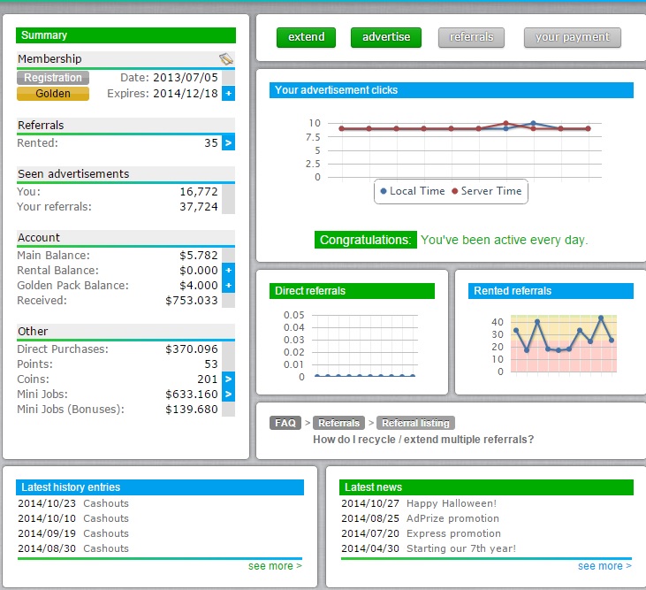Open rented referrals arrow beside 35
The image size is (646, 590).
pyautogui.click(x=229, y=142)
